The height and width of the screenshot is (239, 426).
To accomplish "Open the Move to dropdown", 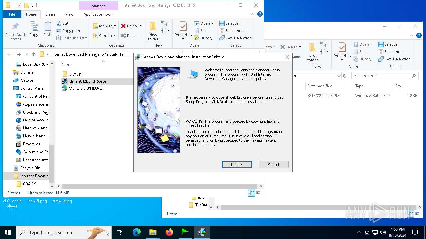I will coord(105,26).
